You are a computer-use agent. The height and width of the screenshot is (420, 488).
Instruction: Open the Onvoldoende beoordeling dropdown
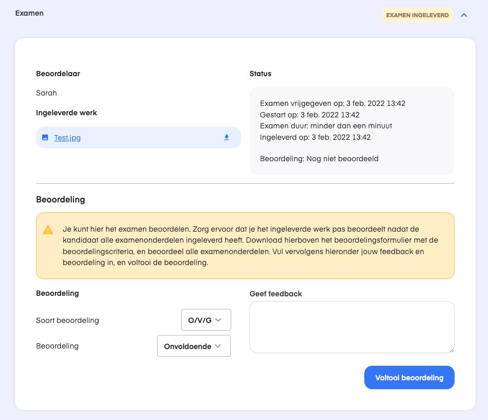(194, 346)
